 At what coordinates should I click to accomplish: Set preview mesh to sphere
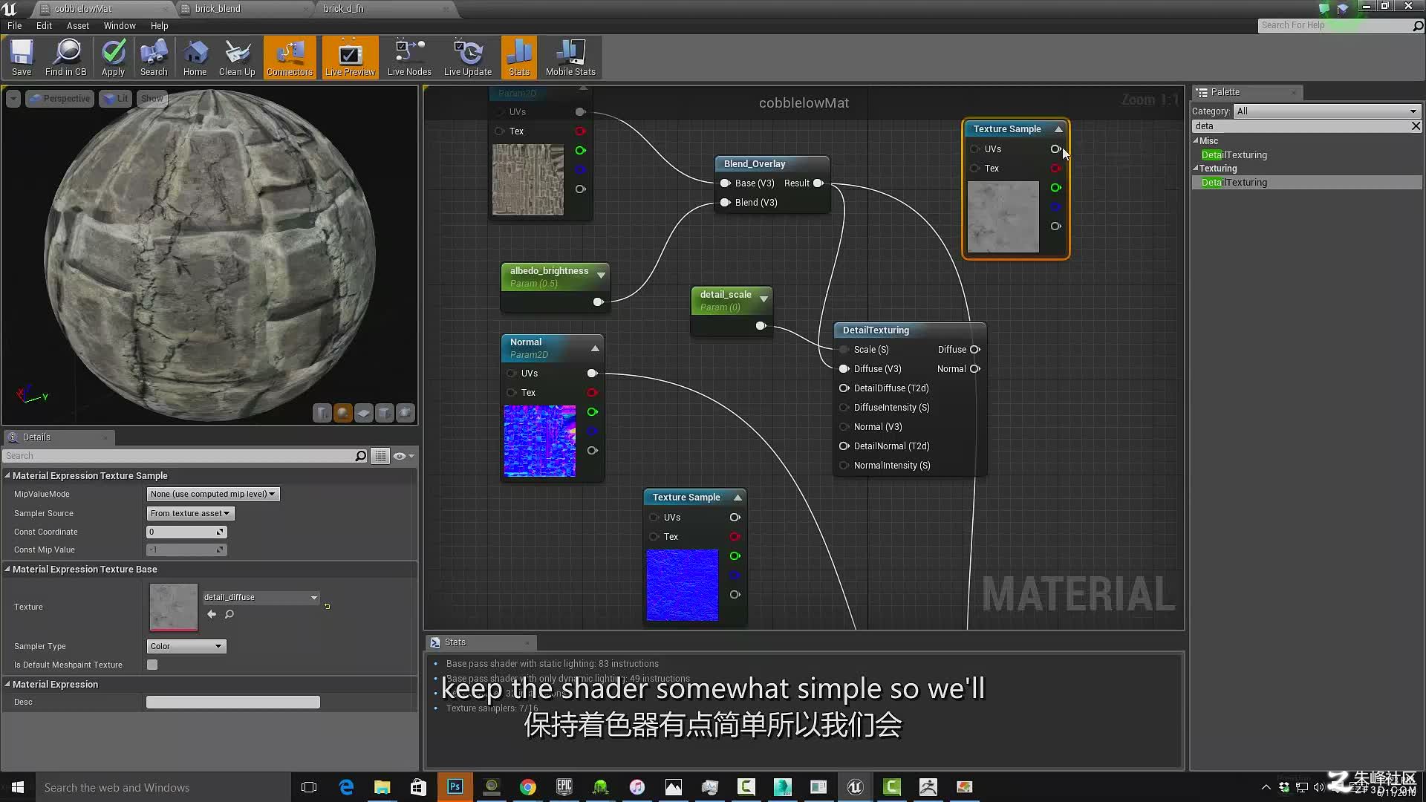[x=342, y=413]
